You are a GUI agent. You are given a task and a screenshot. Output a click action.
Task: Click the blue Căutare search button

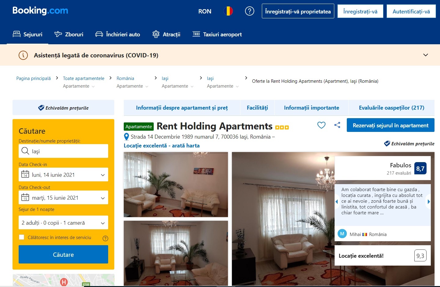[63, 254]
